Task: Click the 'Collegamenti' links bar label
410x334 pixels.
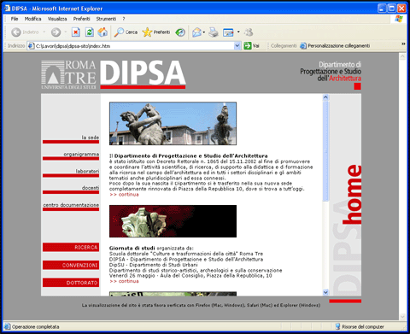Action: pos(284,45)
